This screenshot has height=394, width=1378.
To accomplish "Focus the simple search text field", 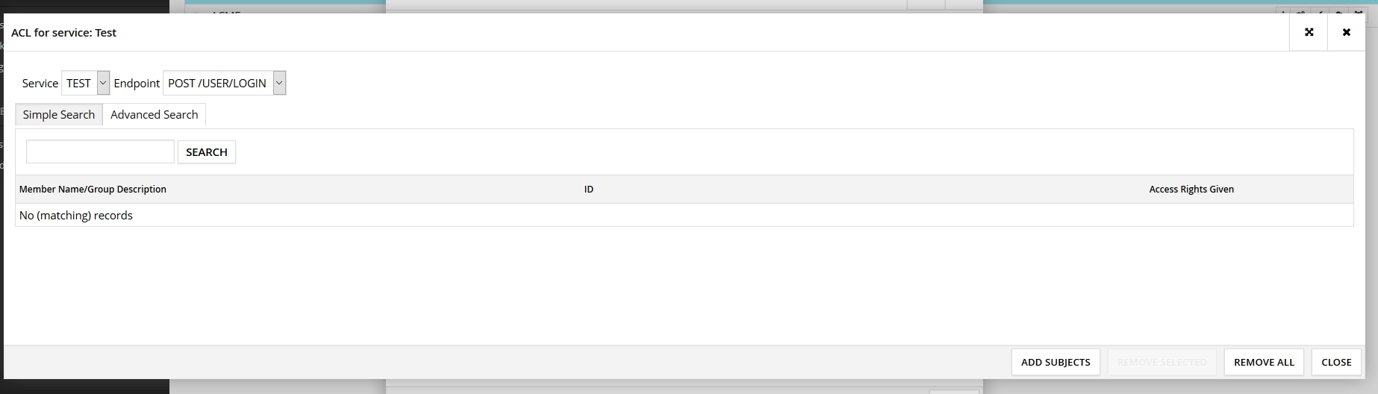I will (x=100, y=151).
